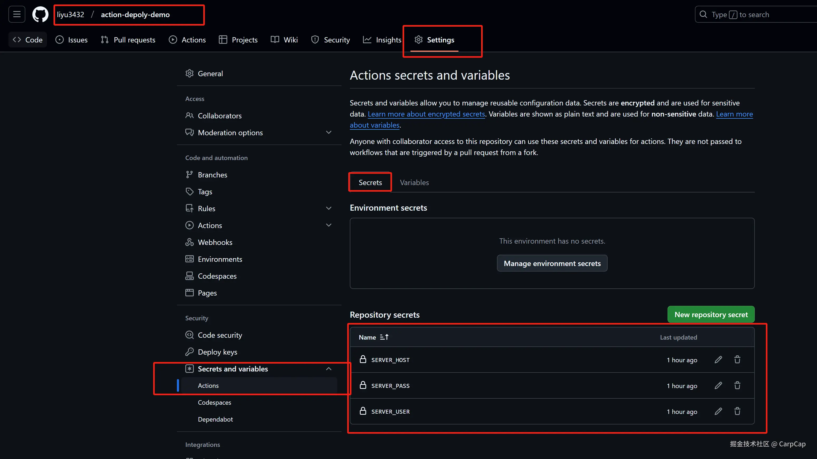
Task: Click New repository secret button
Action: (711, 315)
